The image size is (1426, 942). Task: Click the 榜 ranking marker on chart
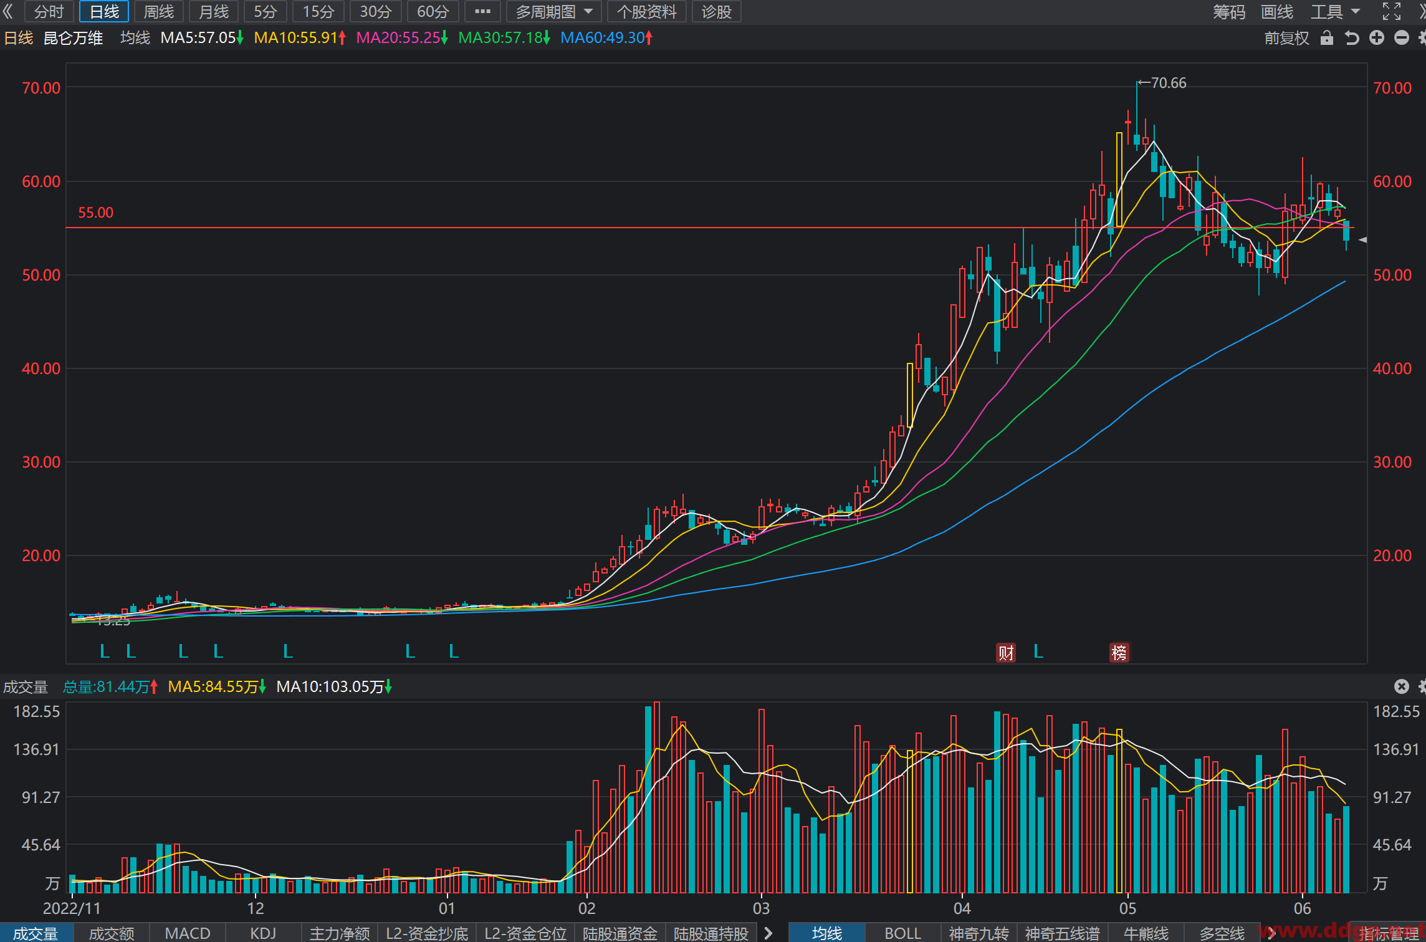pos(1119,653)
